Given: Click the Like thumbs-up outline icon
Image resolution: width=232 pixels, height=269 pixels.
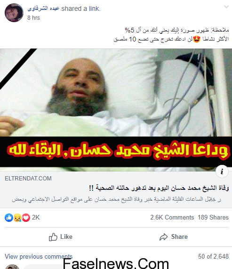Looking at the screenshot, I should click(x=53, y=237).
